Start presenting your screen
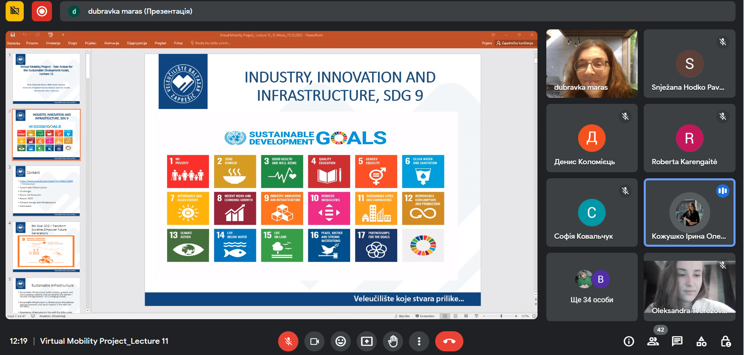The width and height of the screenshot is (744, 355). [x=367, y=341]
